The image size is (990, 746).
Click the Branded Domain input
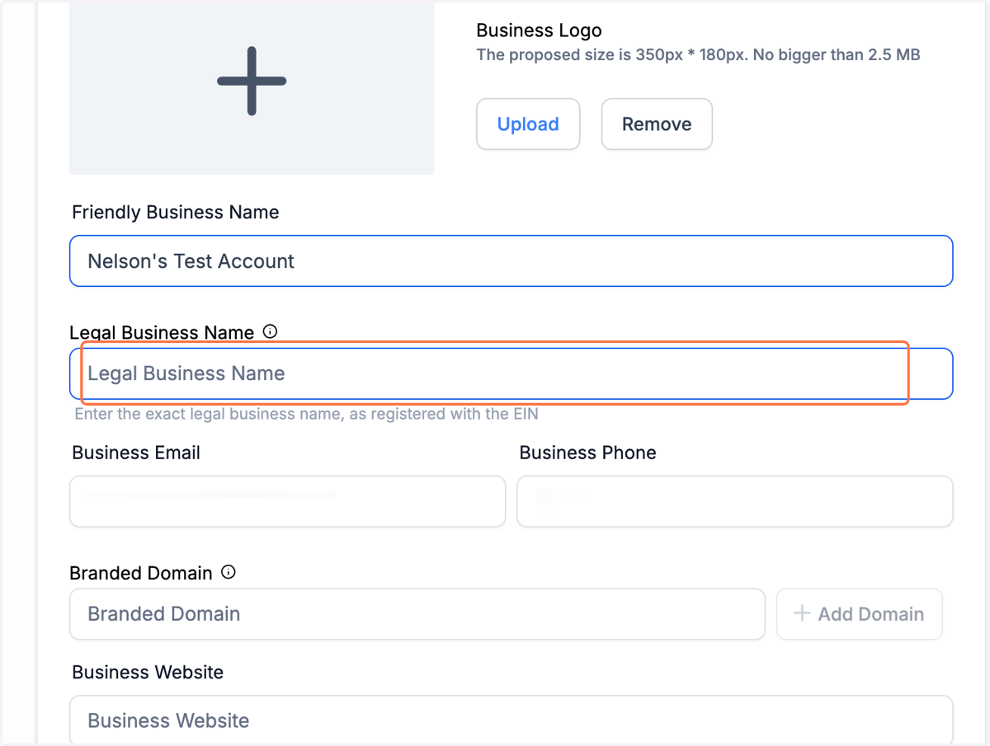click(x=417, y=614)
